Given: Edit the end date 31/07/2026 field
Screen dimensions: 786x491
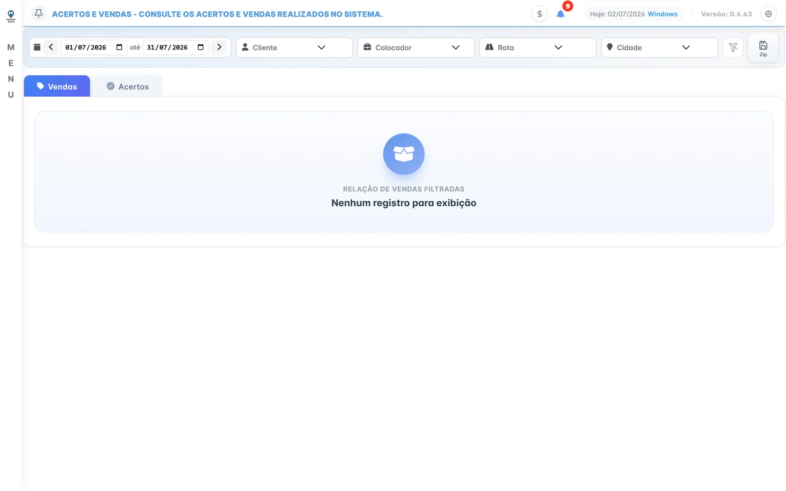Looking at the screenshot, I should [x=175, y=47].
